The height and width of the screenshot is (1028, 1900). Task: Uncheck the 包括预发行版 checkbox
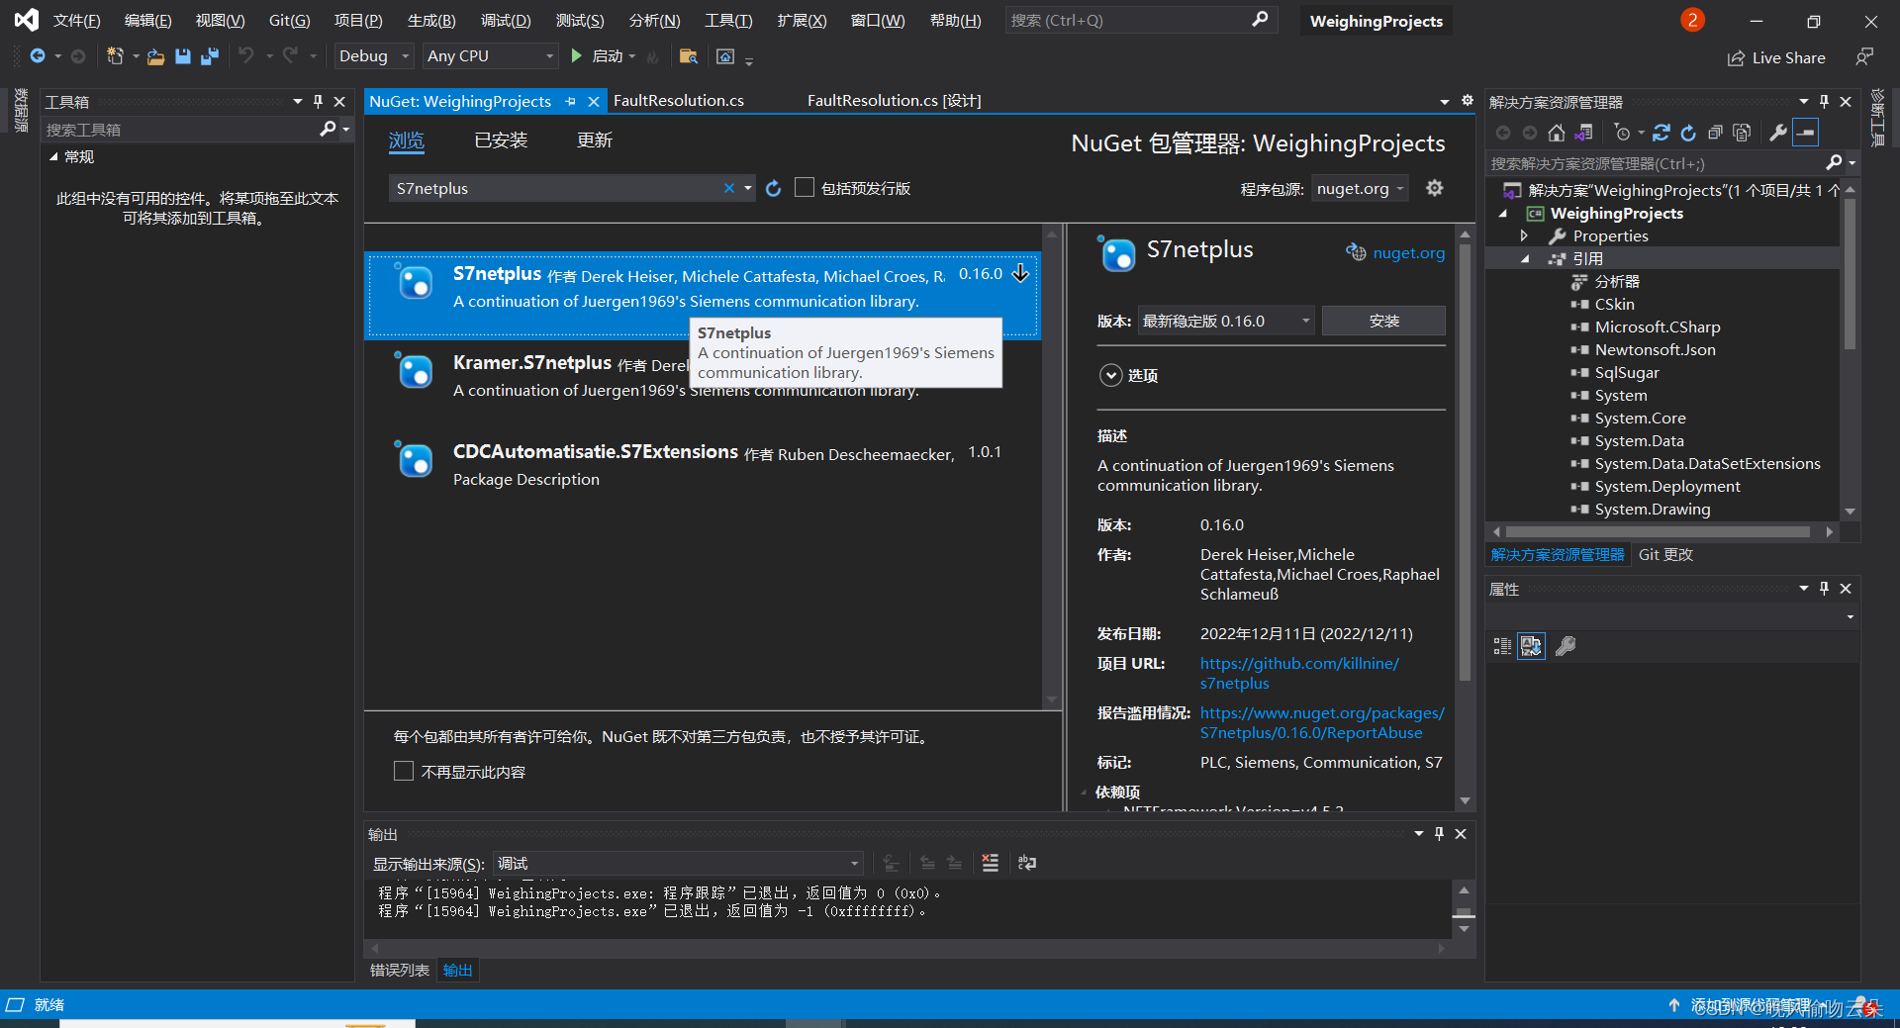[x=805, y=188]
